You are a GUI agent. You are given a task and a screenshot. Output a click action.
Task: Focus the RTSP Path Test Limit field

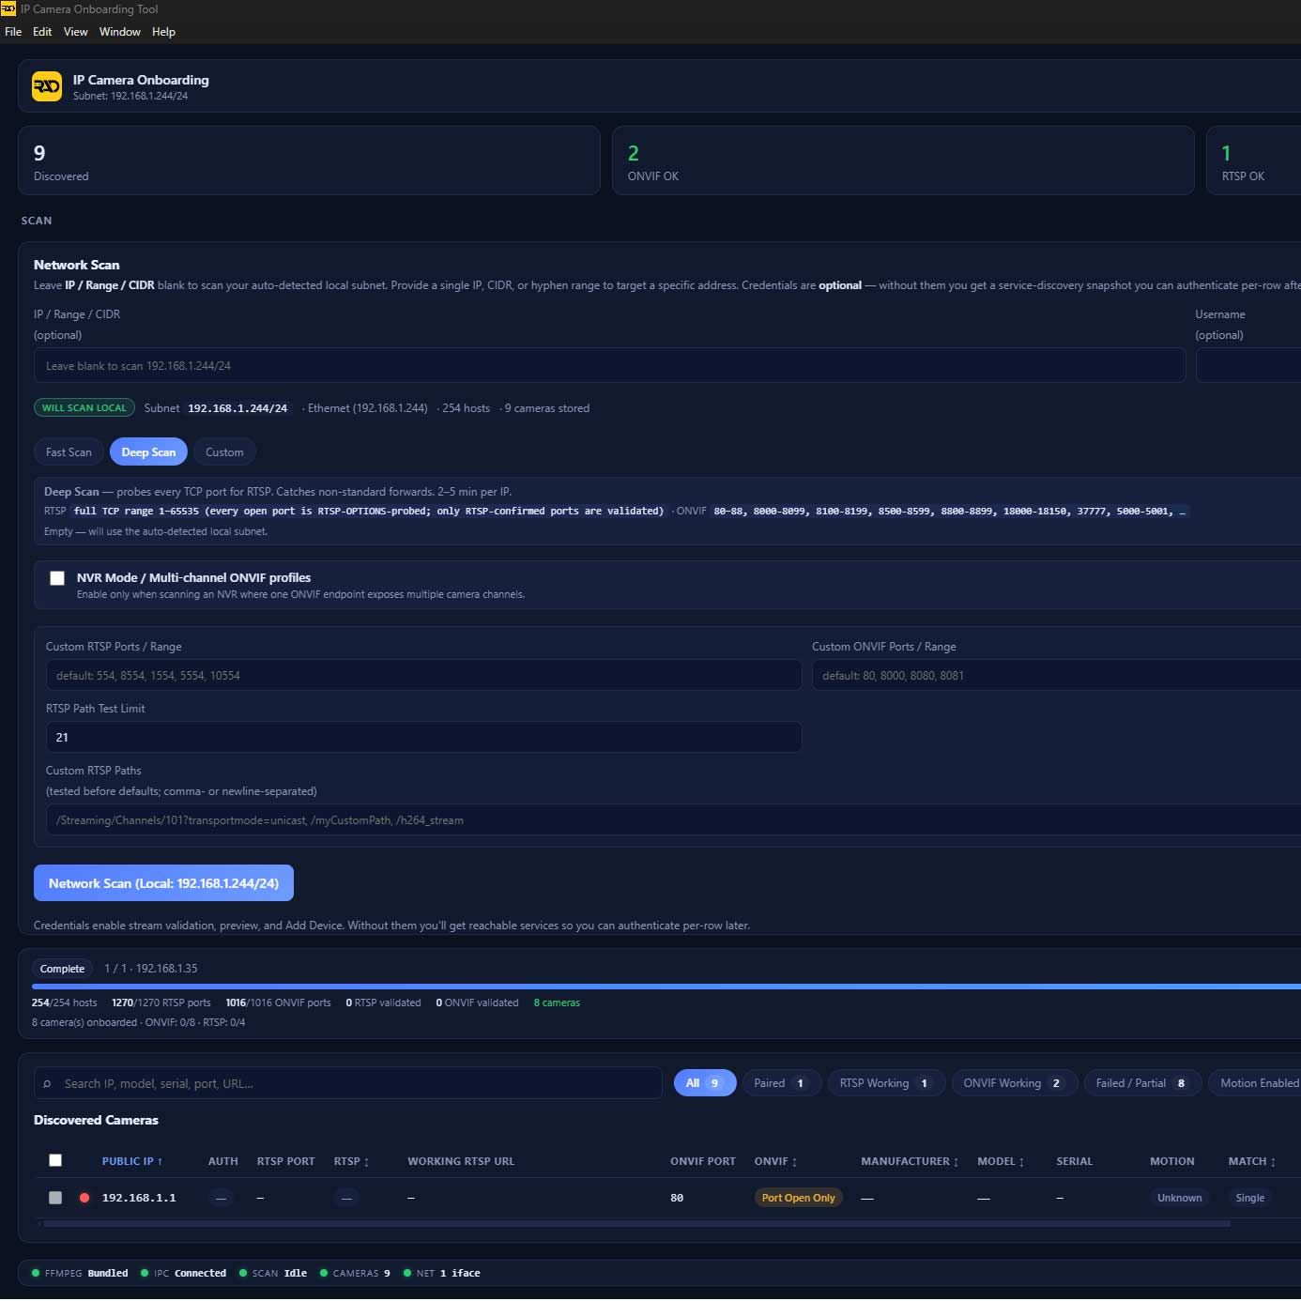pyautogui.click(x=423, y=737)
